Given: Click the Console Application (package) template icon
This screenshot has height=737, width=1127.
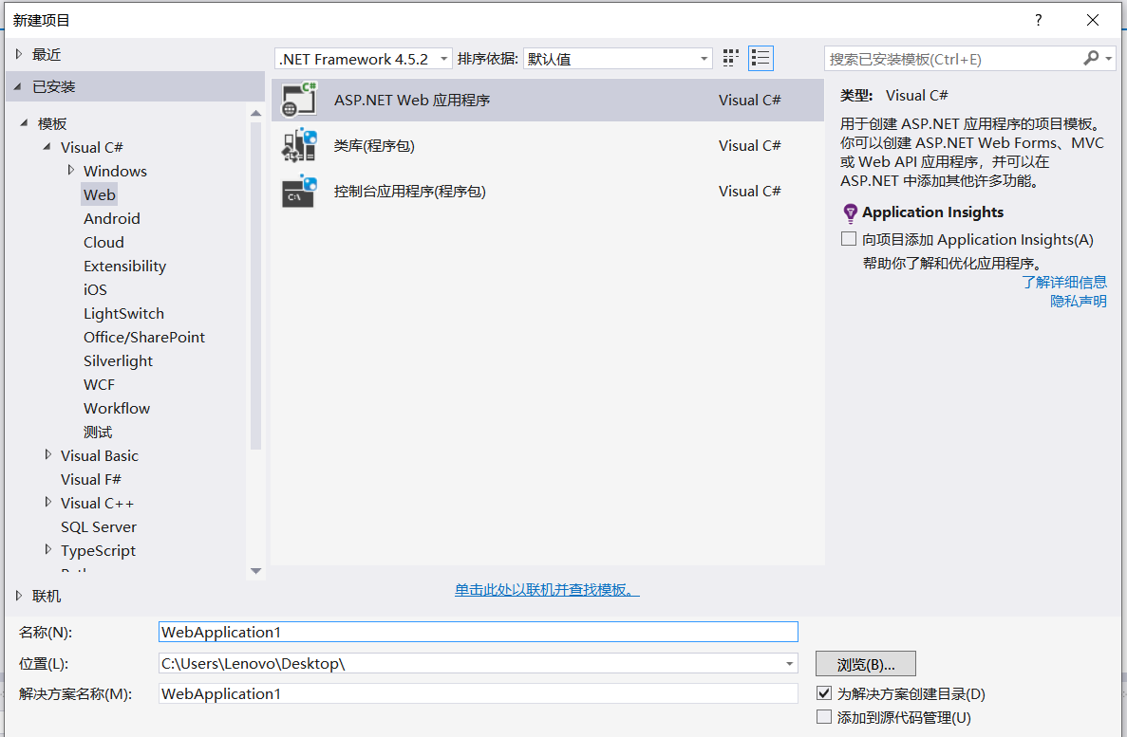Looking at the screenshot, I should pos(299,191).
